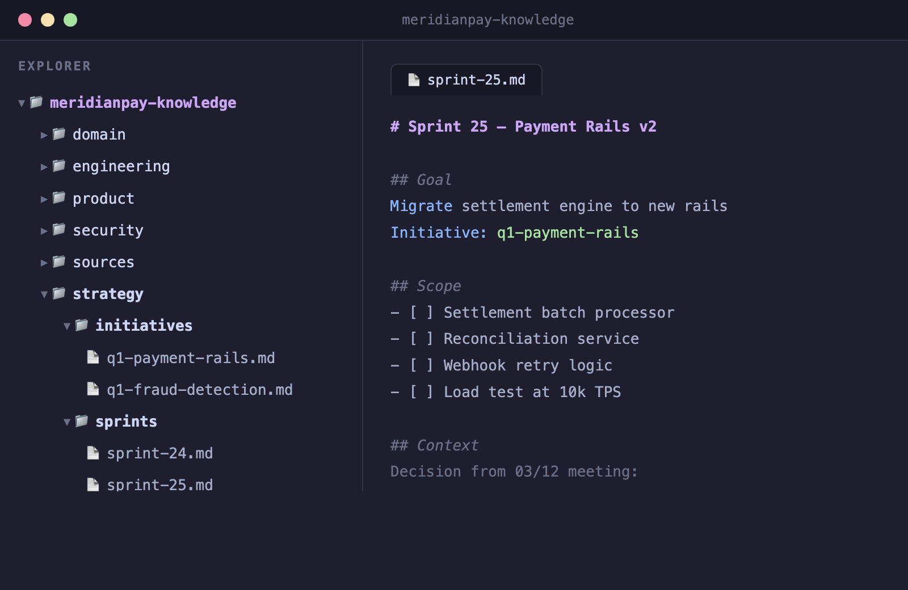Click the green maximize traffic light
This screenshot has width=908, height=590.
[x=70, y=19]
